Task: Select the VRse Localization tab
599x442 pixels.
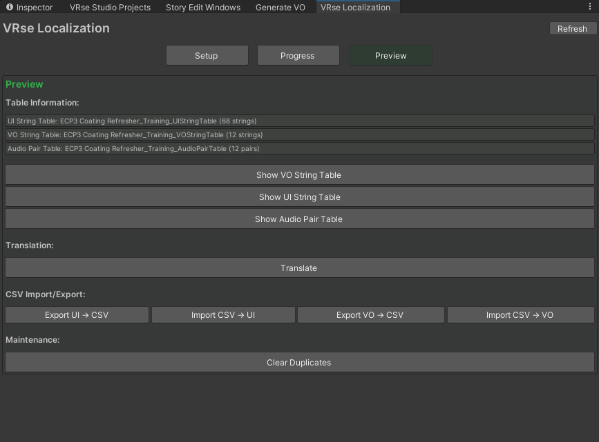Action: [357, 8]
